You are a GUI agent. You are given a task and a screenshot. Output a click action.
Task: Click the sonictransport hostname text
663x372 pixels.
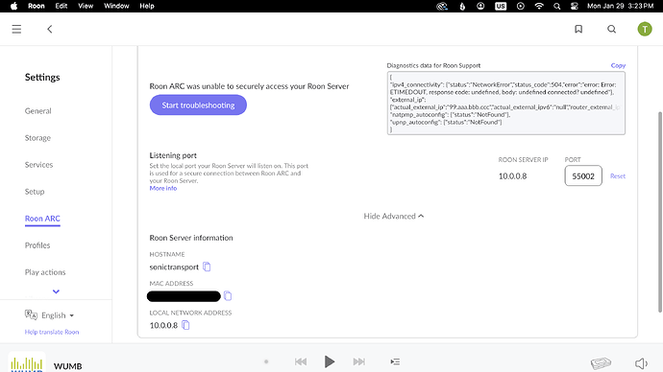pyautogui.click(x=174, y=267)
